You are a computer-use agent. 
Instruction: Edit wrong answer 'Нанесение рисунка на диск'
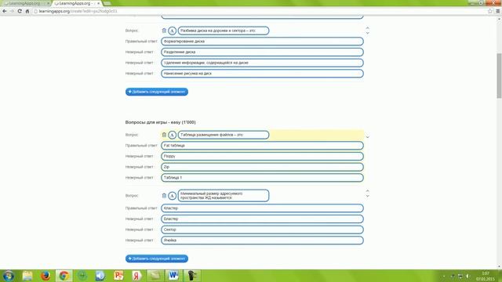tap(262, 74)
